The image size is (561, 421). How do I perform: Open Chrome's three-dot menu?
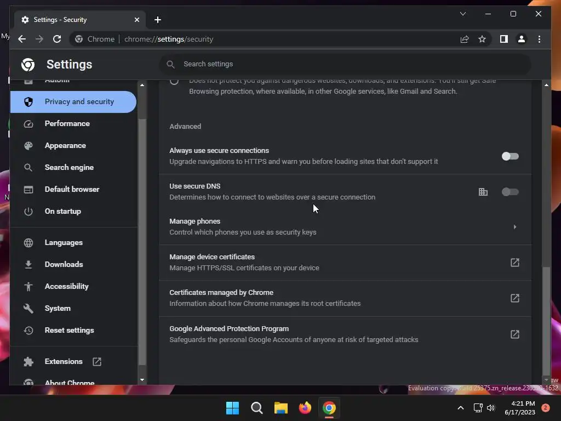(x=539, y=39)
